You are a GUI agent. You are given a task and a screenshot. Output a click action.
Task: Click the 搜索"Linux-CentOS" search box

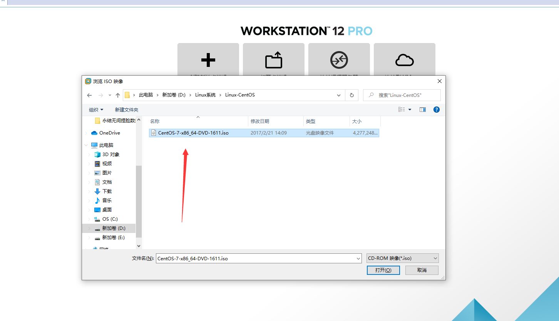point(402,95)
